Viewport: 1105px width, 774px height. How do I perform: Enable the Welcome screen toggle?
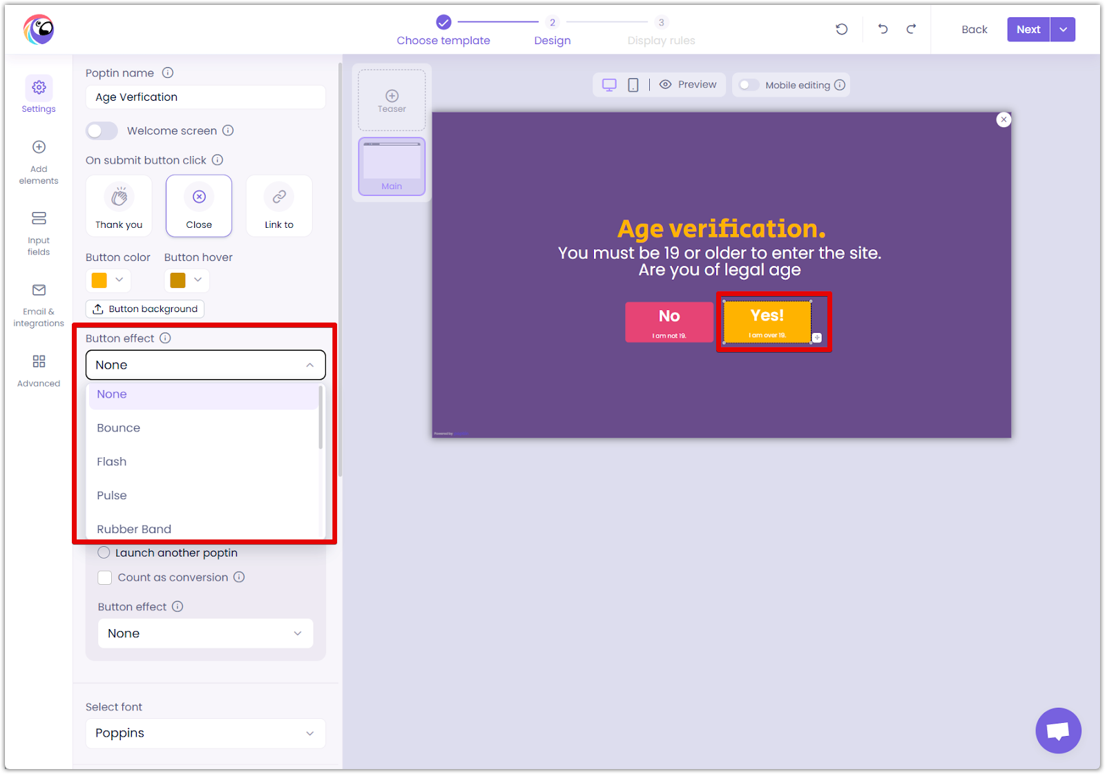tap(102, 130)
